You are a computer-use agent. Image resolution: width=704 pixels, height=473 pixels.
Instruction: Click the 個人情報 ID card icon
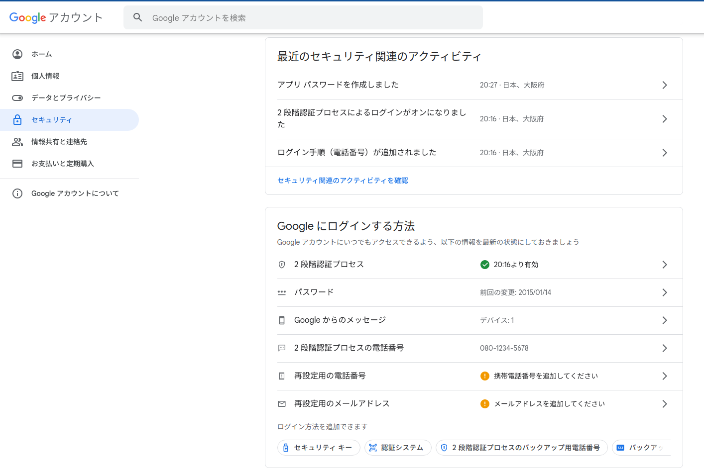(17, 76)
